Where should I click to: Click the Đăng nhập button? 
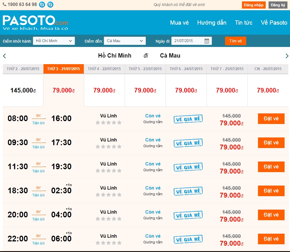coord(254,5)
